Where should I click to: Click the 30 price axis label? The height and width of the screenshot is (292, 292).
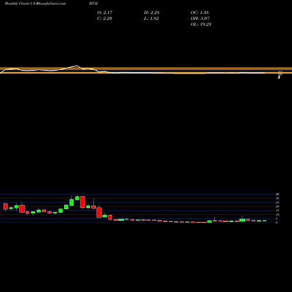277,198
